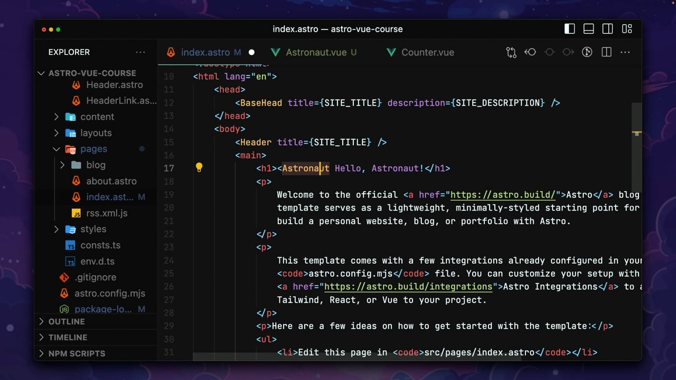Click the EXPLORER panel title

(69, 52)
